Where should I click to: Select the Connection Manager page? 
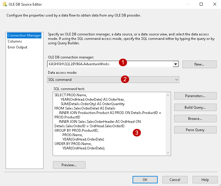coord(24,35)
